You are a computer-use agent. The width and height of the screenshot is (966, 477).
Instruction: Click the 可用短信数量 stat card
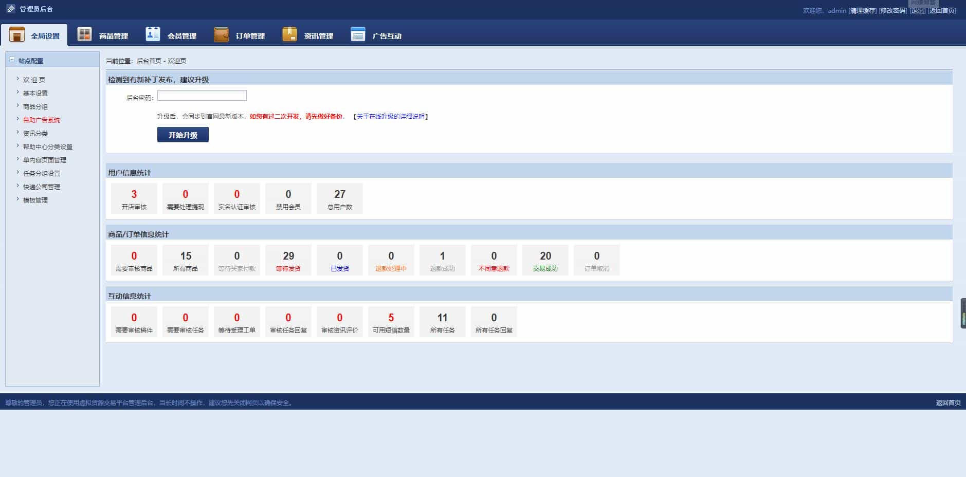391,322
